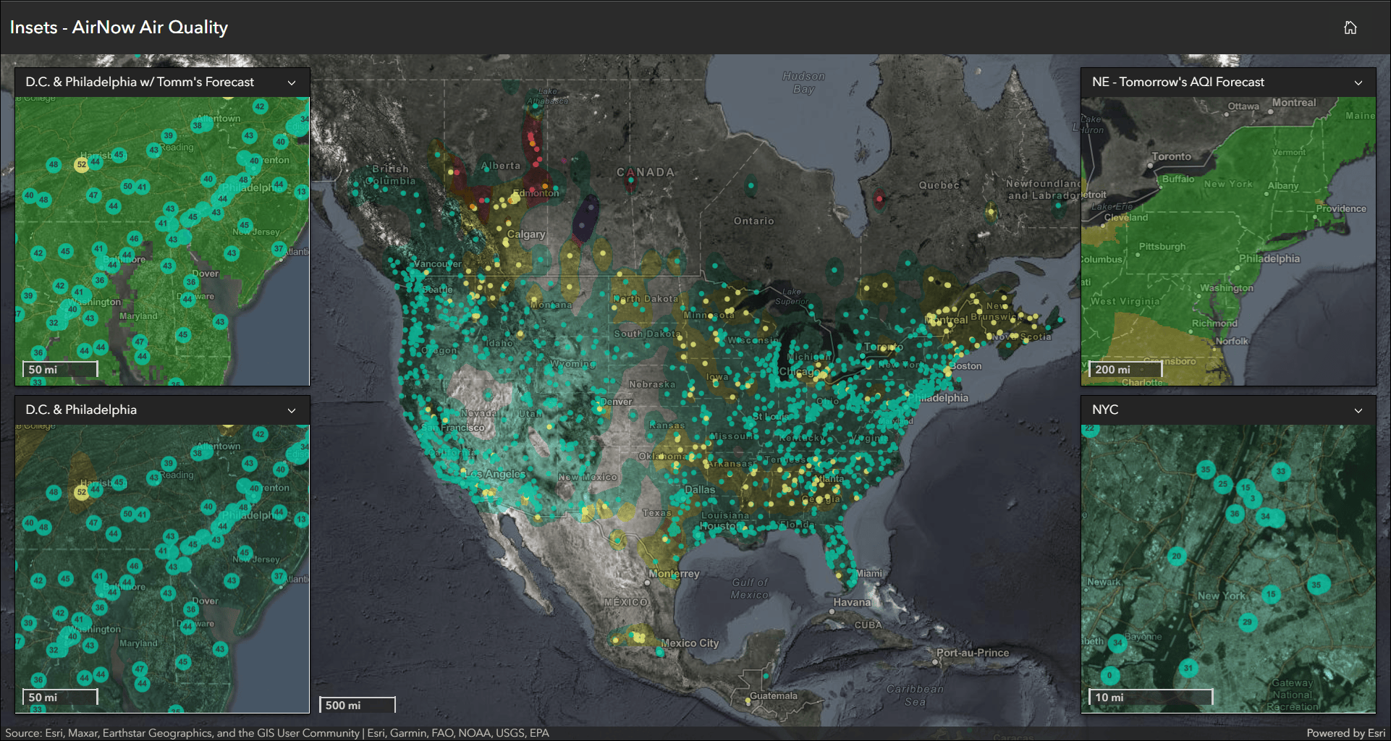
Task: Click the 47 AQI marker above the Maryland label in the forecast inset
Action: coord(140,342)
